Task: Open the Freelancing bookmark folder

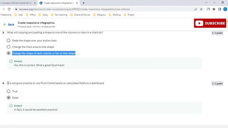Action: point(6,15)
